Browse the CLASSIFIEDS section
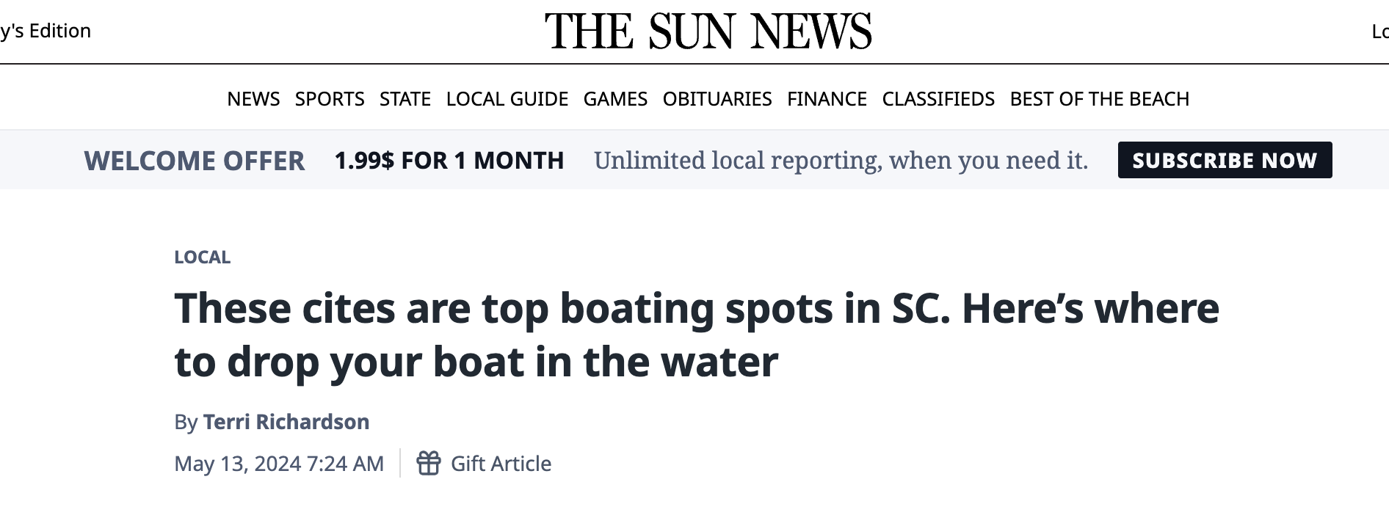 pos(938,99)
